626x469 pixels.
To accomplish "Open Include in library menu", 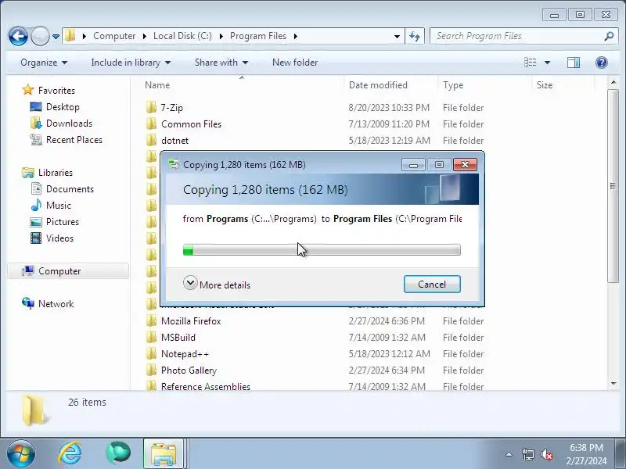I will pyautogui.click(x=131, y=63).
